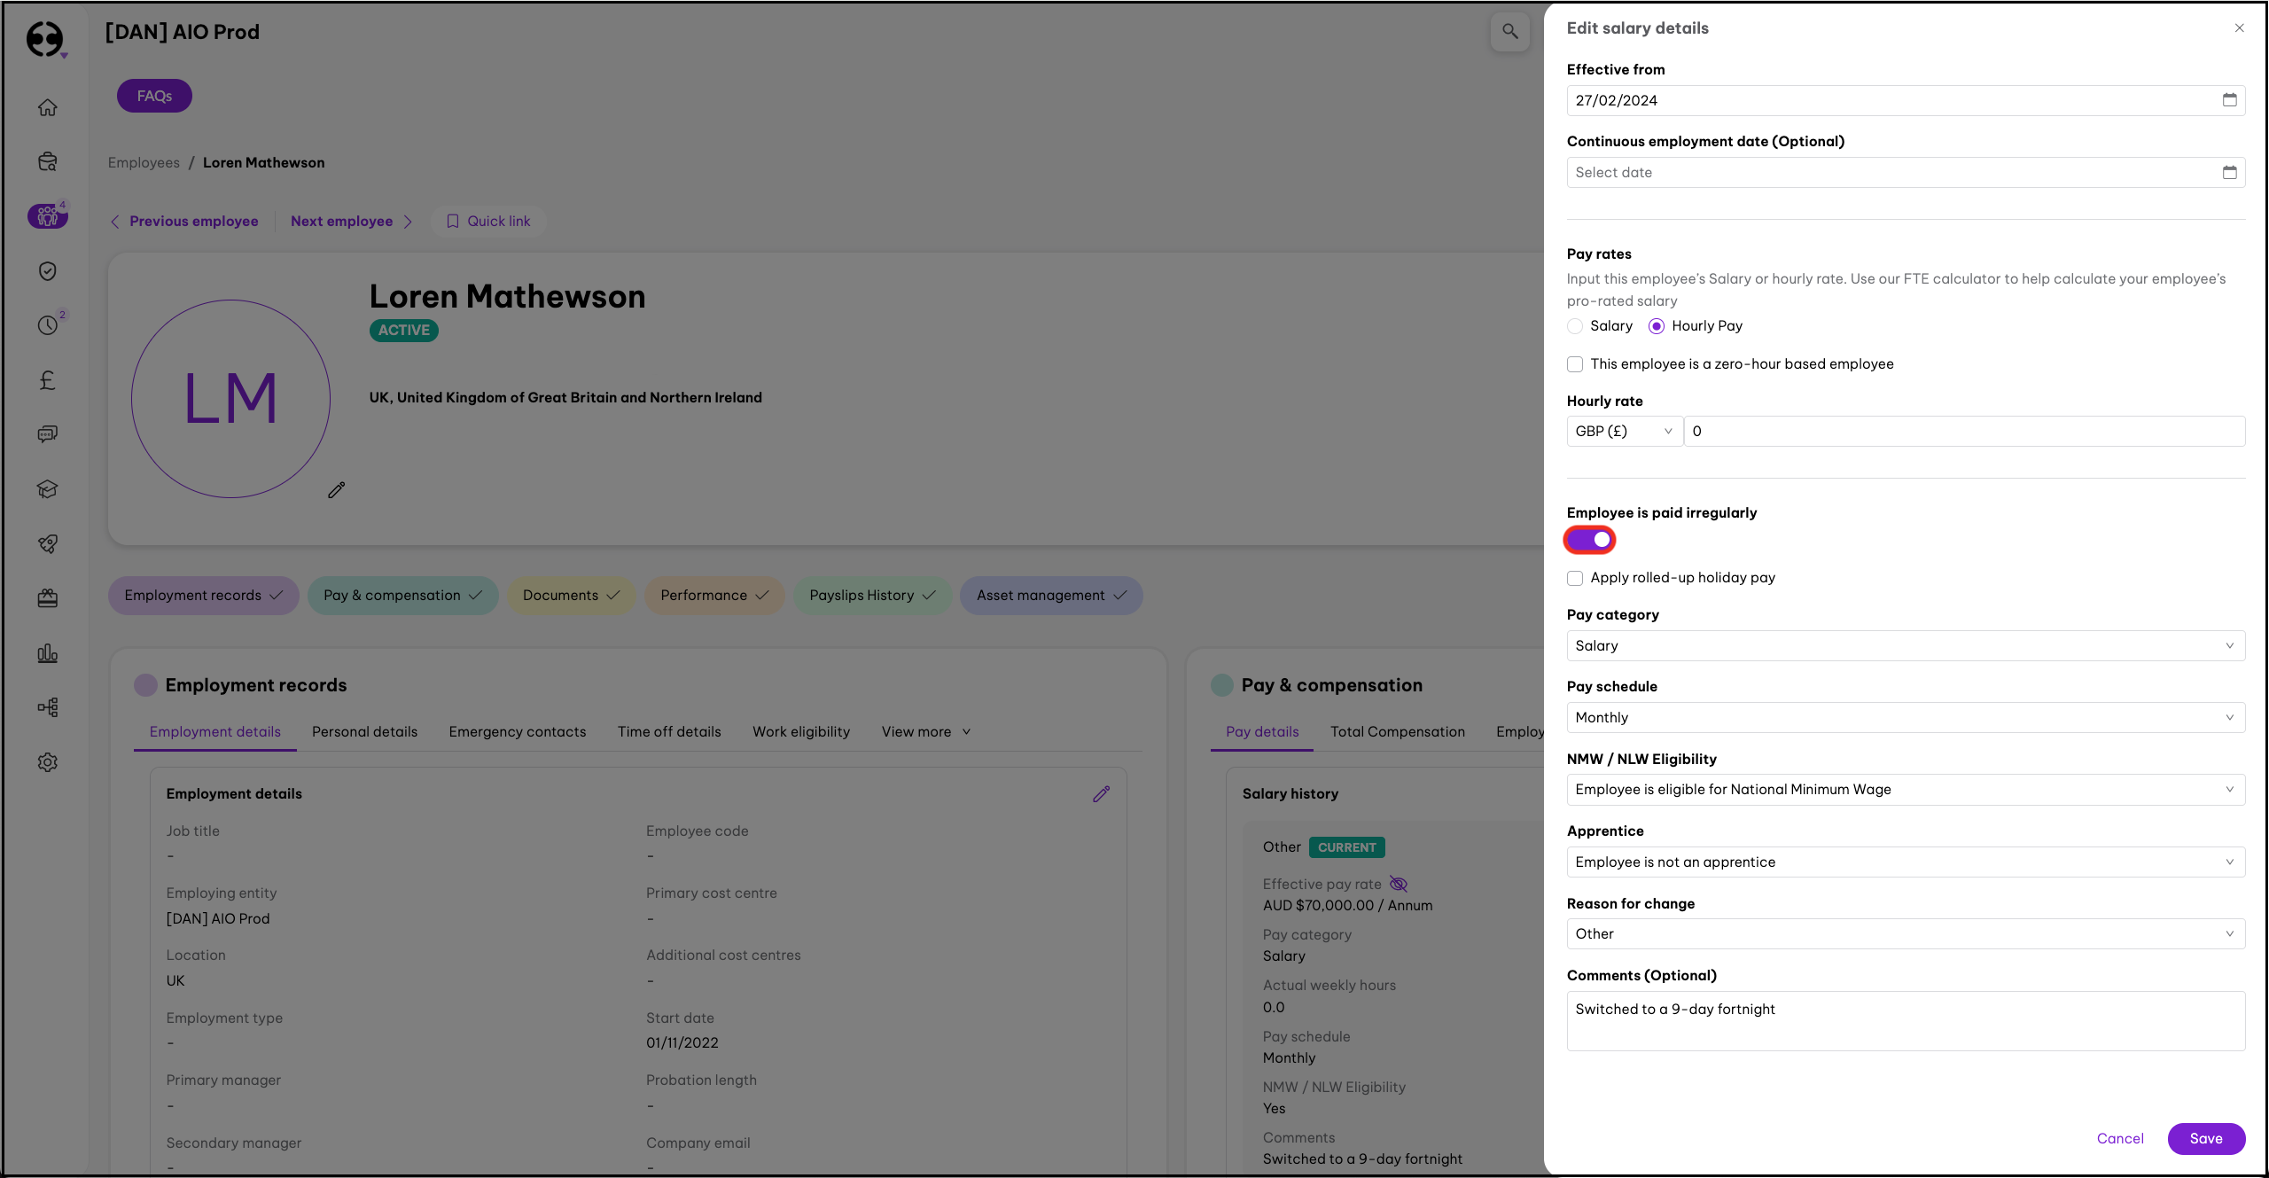Screen dimensions: 2269x1178
Task: Switch to the Personal details tab
Action: click(x=364, y=732)
